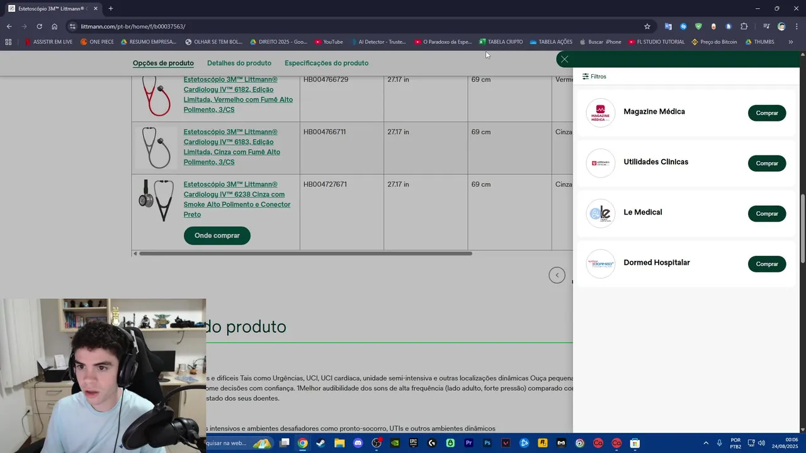Open the apps grid in bookmarks bar

8,42
